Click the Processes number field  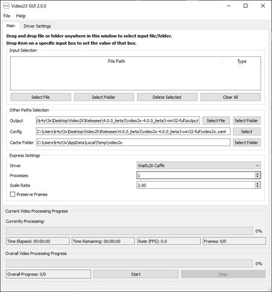tap(196, 175)
